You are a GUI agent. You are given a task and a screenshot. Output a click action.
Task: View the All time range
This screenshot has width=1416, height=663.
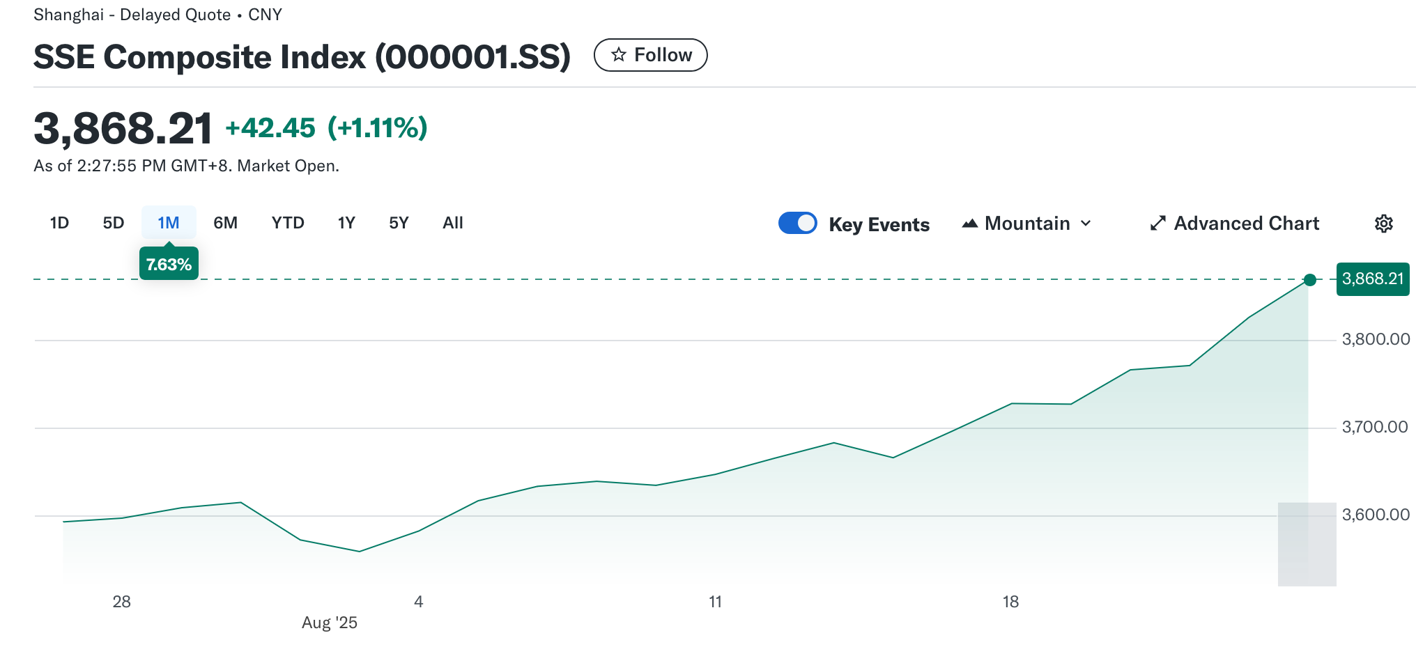tap(453, 223)
